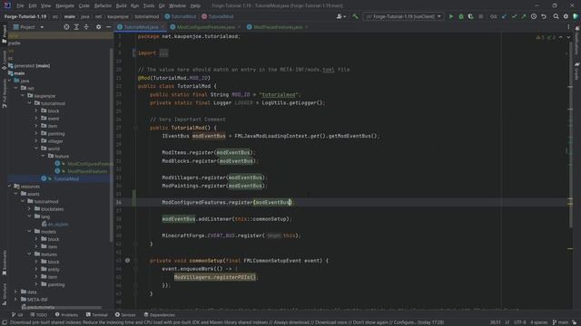This screenshot has height=326, width=581.
Task: Hide the Project panel with minus icon
Action: click(x=108, y=27)
